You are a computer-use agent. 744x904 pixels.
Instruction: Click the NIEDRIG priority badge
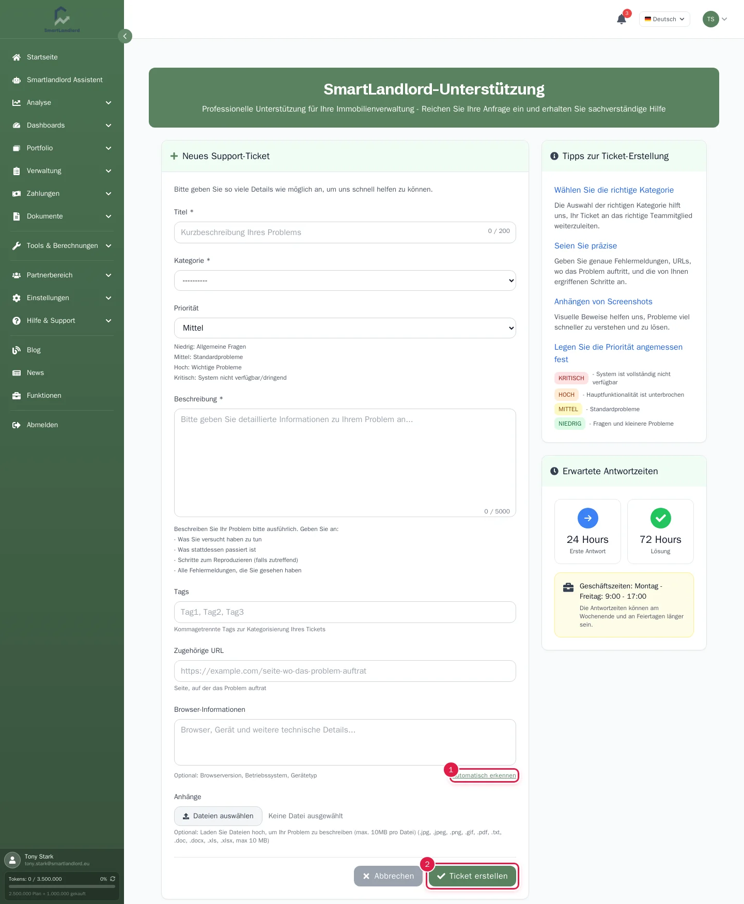pos(570,424)
